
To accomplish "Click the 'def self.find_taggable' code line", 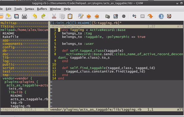I will click(109, 68).
